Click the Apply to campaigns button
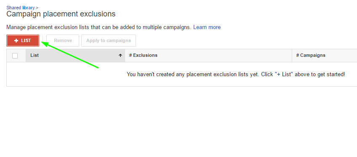Screen dimensions: 357x157 pyautogui.click(x=109, y=41)
